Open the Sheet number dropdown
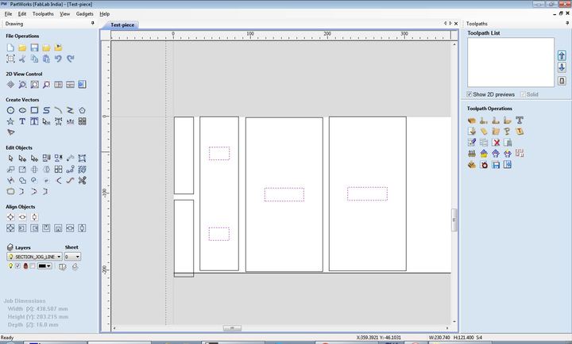This screenshot has width=572, height=344. coord(72,257)
